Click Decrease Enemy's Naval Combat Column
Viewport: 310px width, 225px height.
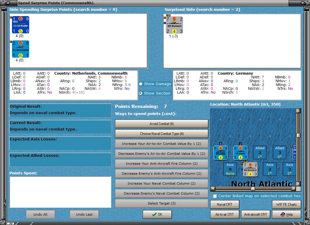click(x=161, y=193)
